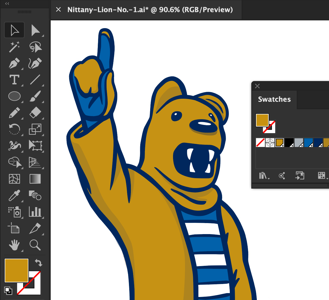Screen dimensions: 329x300
Task: Reset to default fill and stroke
Action: [8, 291]
